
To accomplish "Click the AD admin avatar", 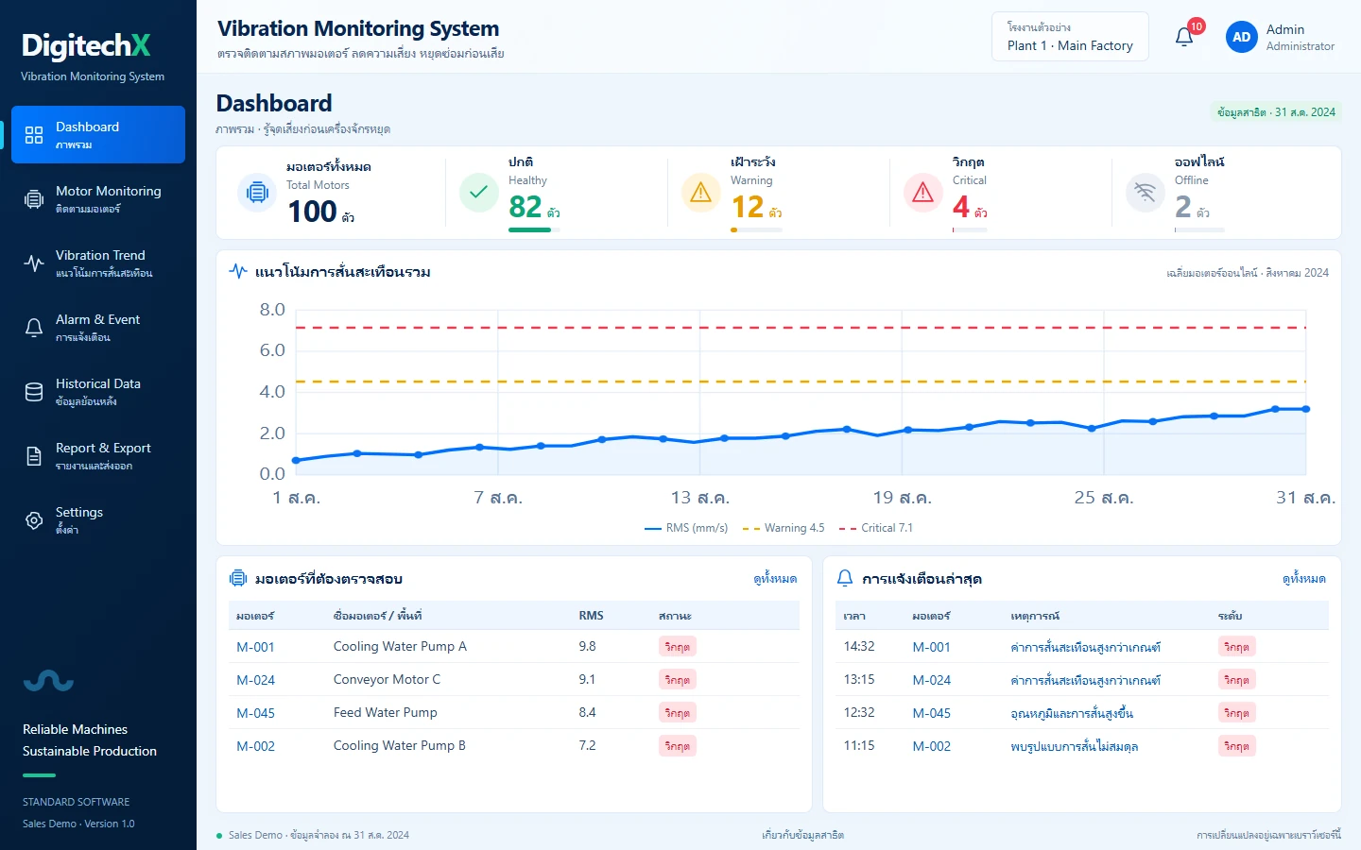I will point(1241,37).
